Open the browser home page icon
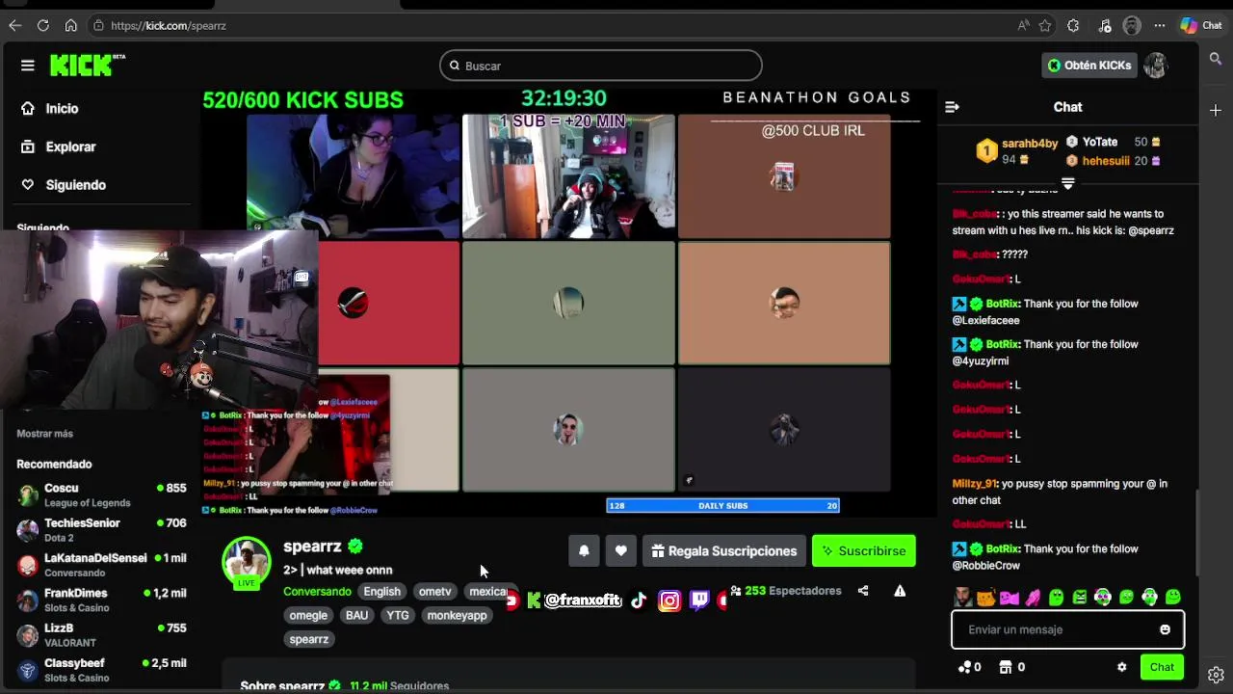The width and height of the screenshot is (1233, 694). point(70,25)
